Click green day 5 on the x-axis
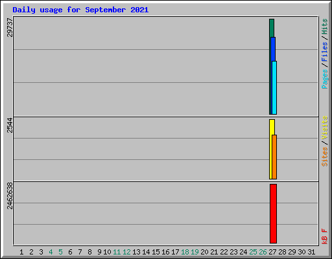The height and width of the screenshot is (259, 332). (60, 252)
